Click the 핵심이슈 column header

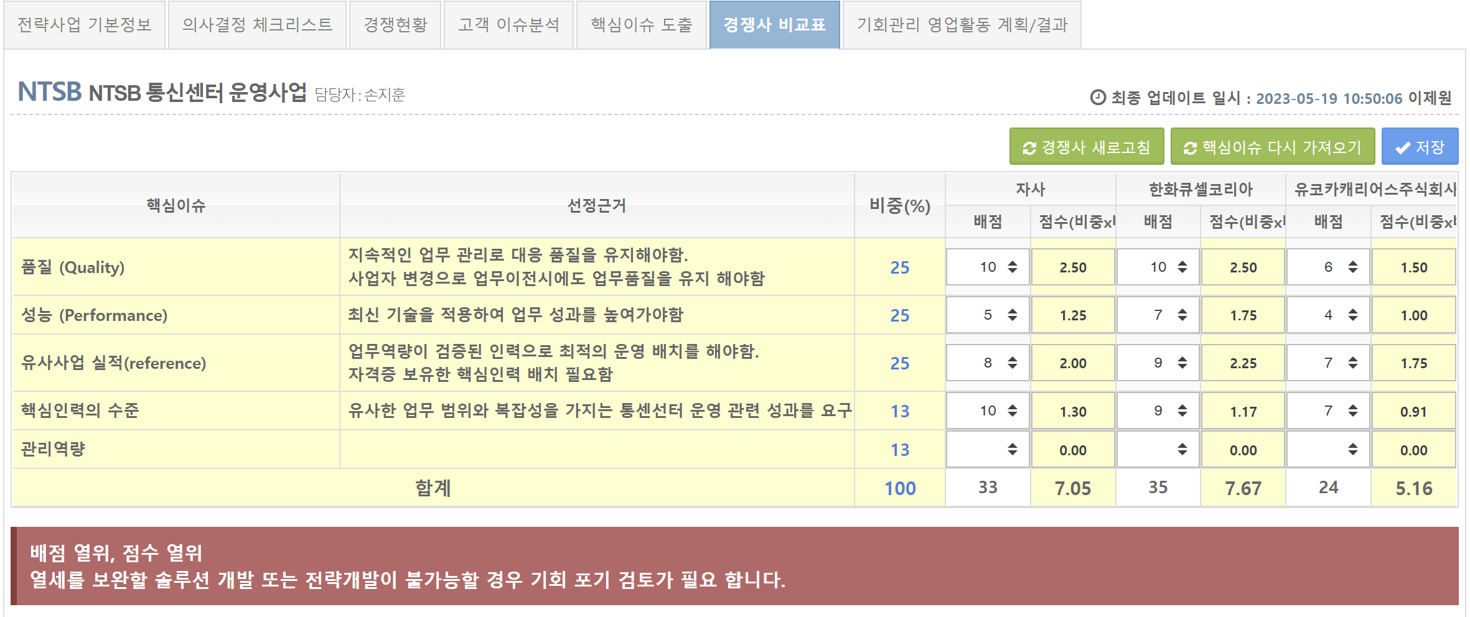(176, 205)
